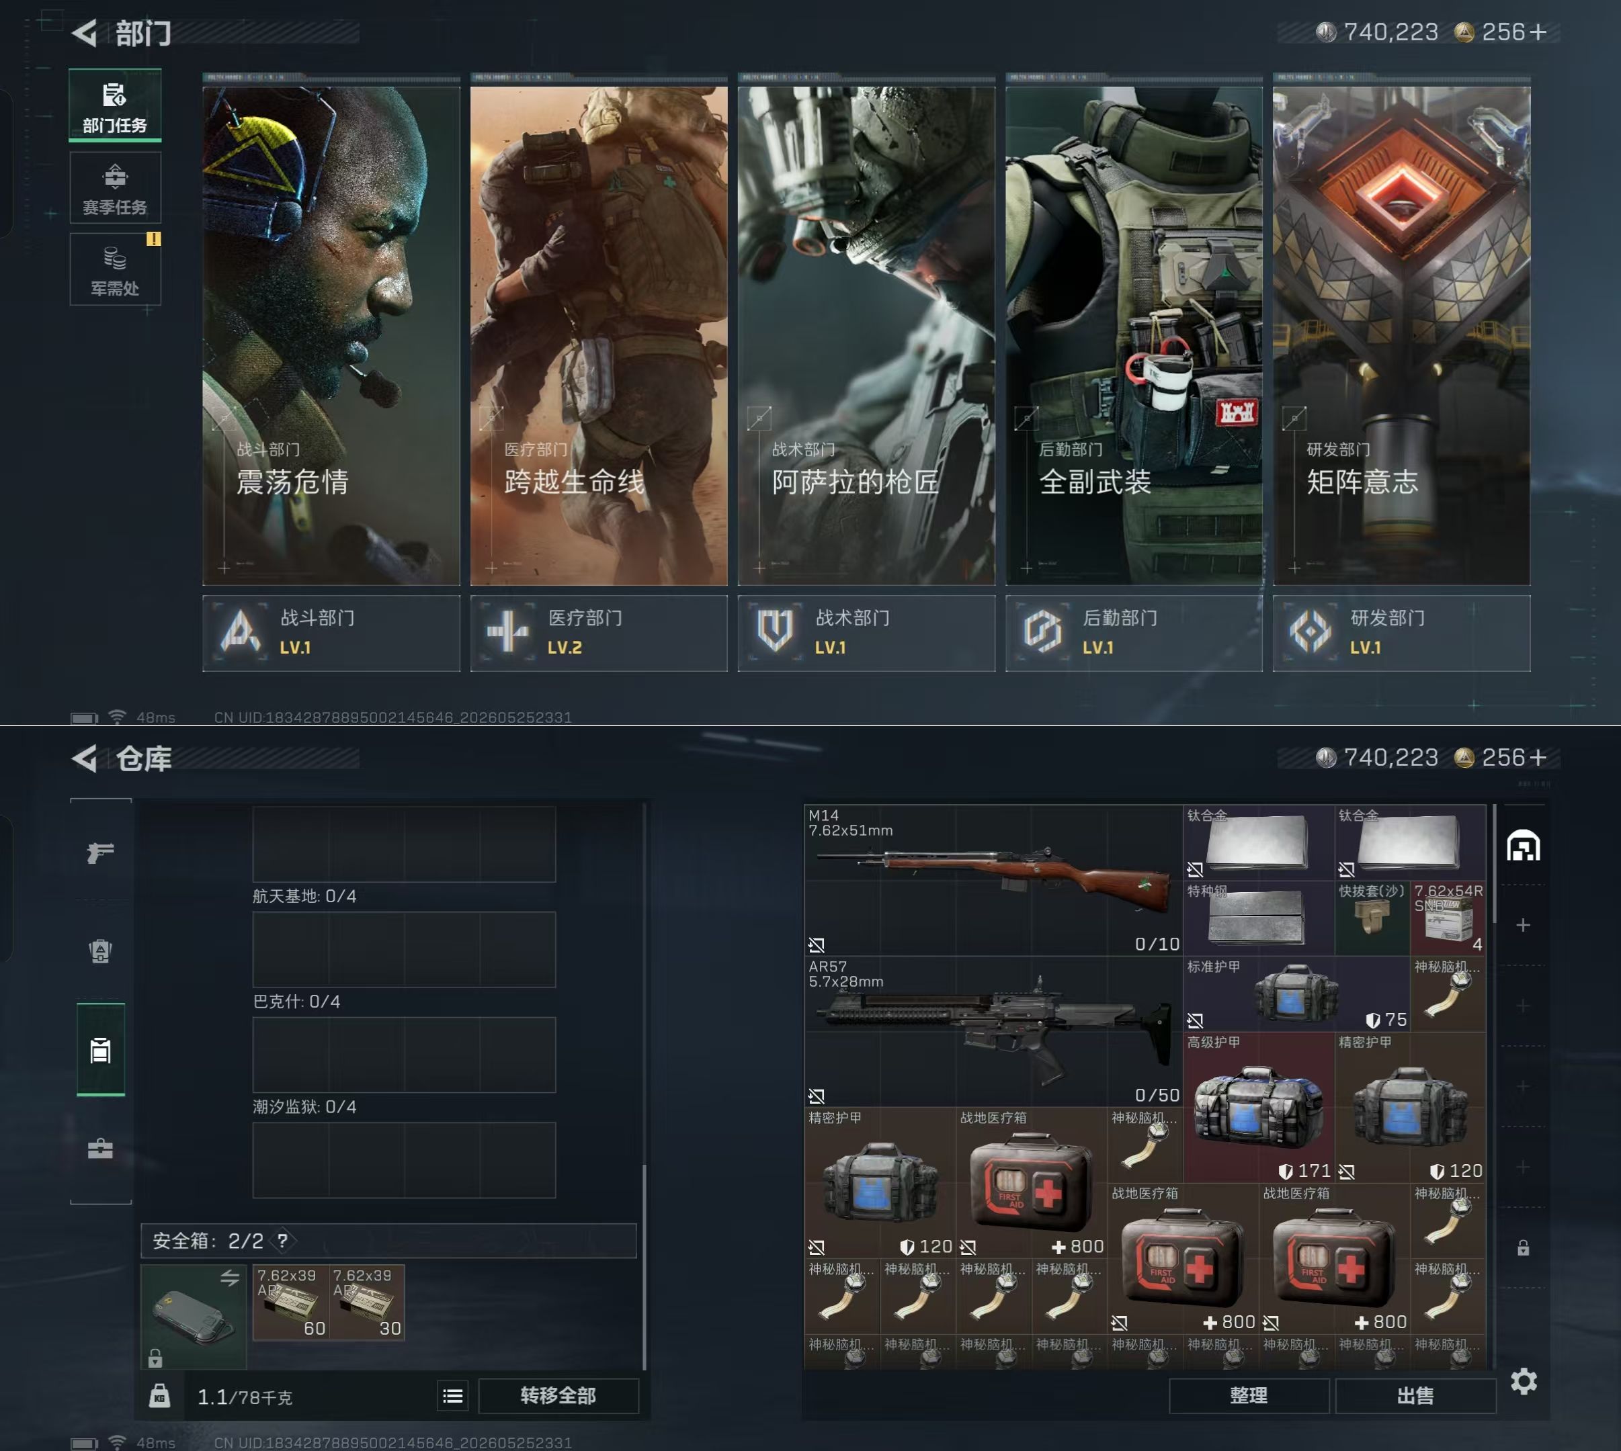Open warehouse settings gear
Screen dimensions: 1621x1451
click(x=1524, y=1381)
